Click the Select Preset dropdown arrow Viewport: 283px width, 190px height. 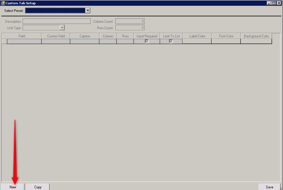point(87,10)
